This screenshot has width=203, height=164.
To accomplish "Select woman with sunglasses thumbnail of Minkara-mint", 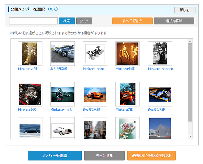I will pos(63,94).
